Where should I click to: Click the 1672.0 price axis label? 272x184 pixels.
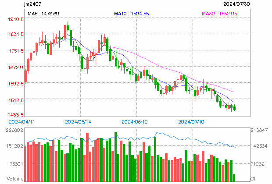[x=15, y=67]
